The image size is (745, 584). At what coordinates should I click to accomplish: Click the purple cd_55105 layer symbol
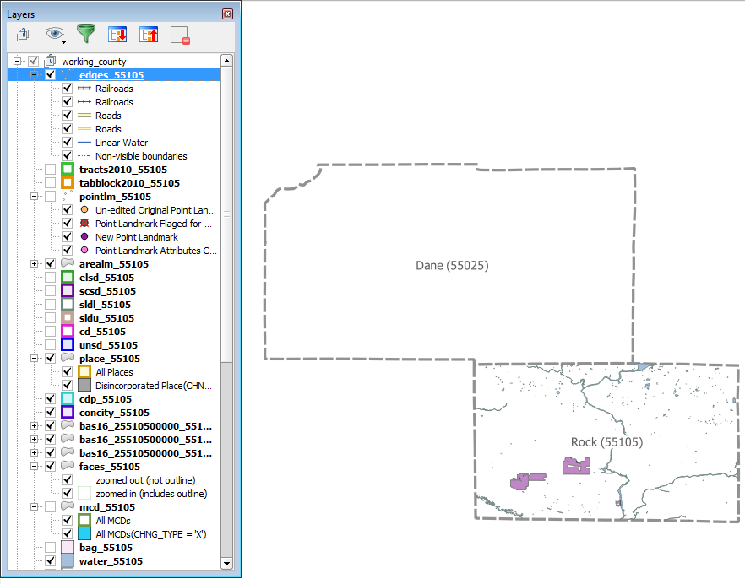point(68,332)
